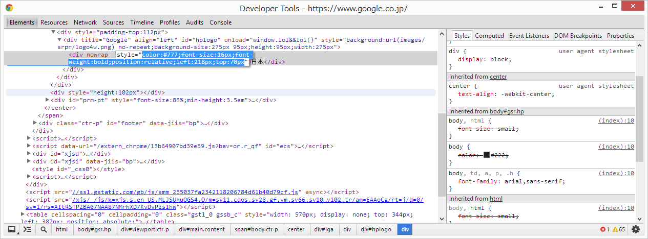648x239 pixels.
Task: Click the Chrome icon in title bar
Action: [x=9, y=8]
